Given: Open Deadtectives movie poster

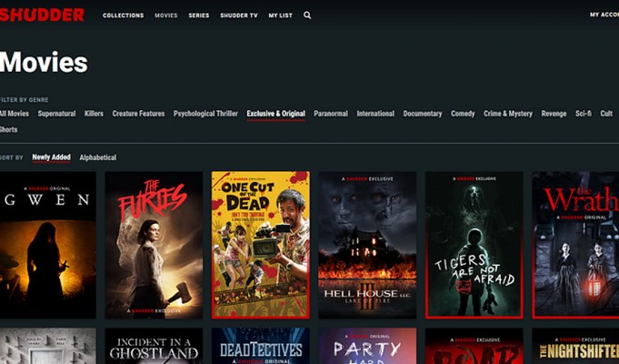Looking at the screenshot, I should [261, 346].
